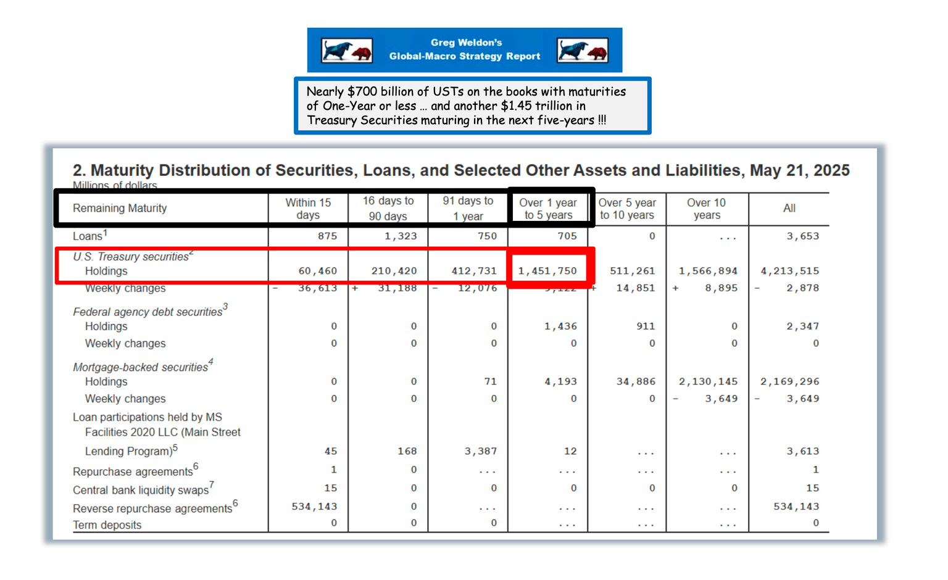Select the Central bank liquidity swaps label
The image size is (948, 580).
click(x=143, y=489)
